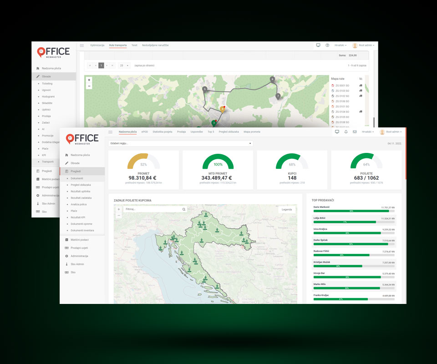The height and width of the screenshot is (364, 437).
Task: Select the Optimizacija tab
Action: pos(97,45)
